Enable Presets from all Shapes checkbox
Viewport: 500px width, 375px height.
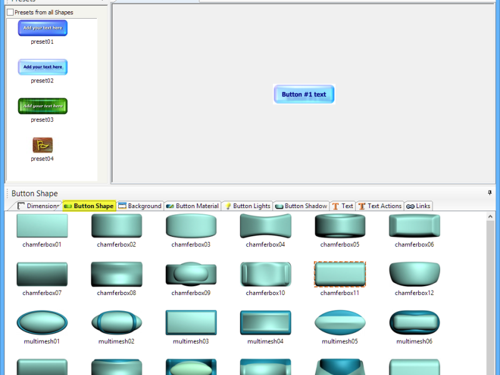tap(10, 12)
